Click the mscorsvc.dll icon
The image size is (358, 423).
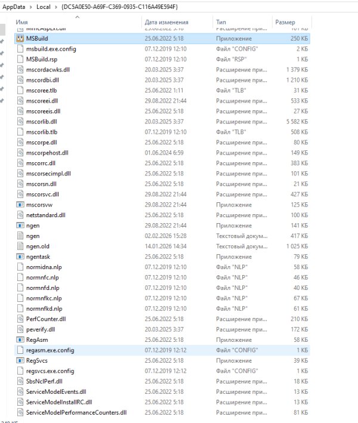point(20,194)
